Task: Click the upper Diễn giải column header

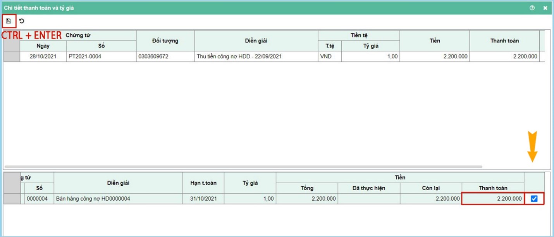Action: point(256,41)
